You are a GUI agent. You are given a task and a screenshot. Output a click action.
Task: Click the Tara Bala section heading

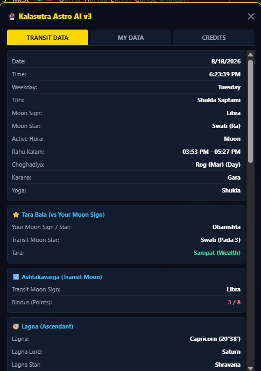pyautogui.click(x=63, y=215)
